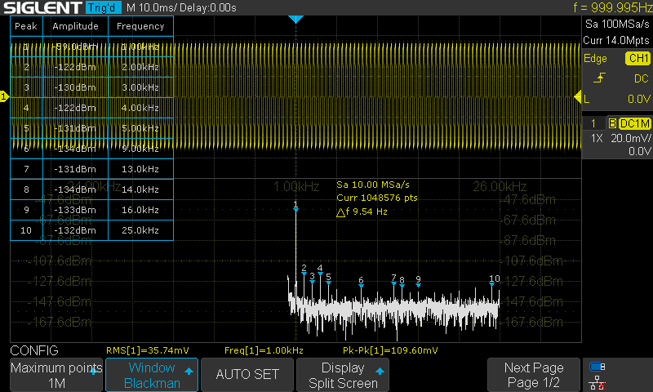The height and width of the screenshot is (392, 653).
Task: Click the AUTO SET button
Action: pos(247,375)
